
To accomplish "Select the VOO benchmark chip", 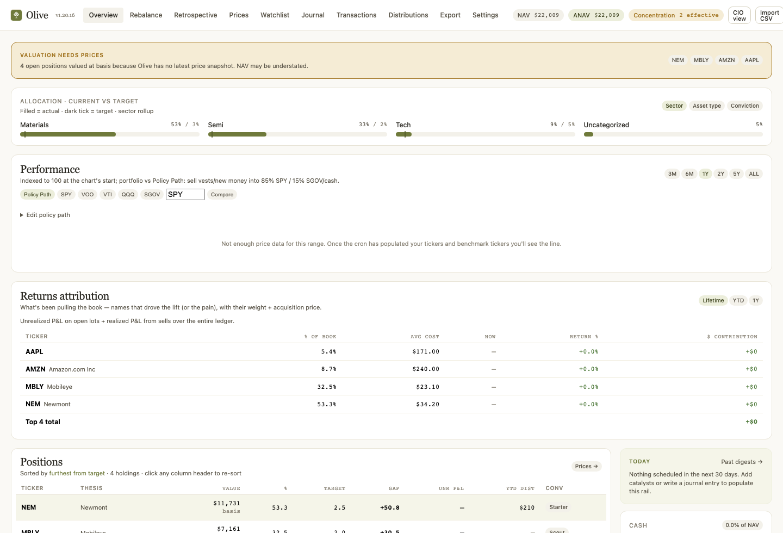I will [88, 195].
